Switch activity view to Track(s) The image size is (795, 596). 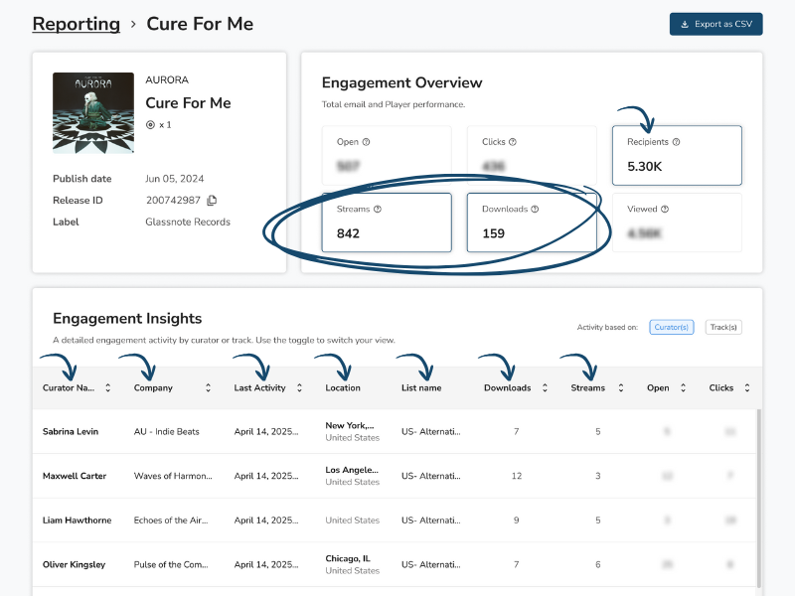pos(723,327)
